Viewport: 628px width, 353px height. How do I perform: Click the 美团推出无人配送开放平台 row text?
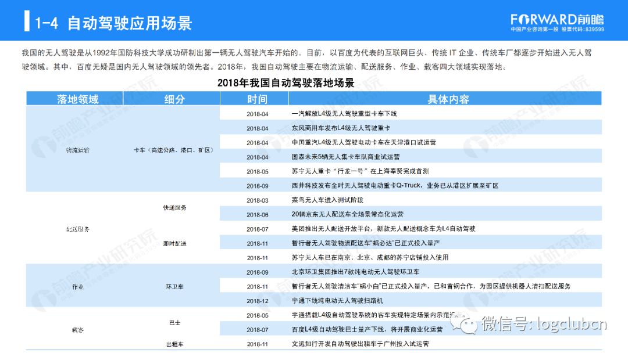coord(383,229)
